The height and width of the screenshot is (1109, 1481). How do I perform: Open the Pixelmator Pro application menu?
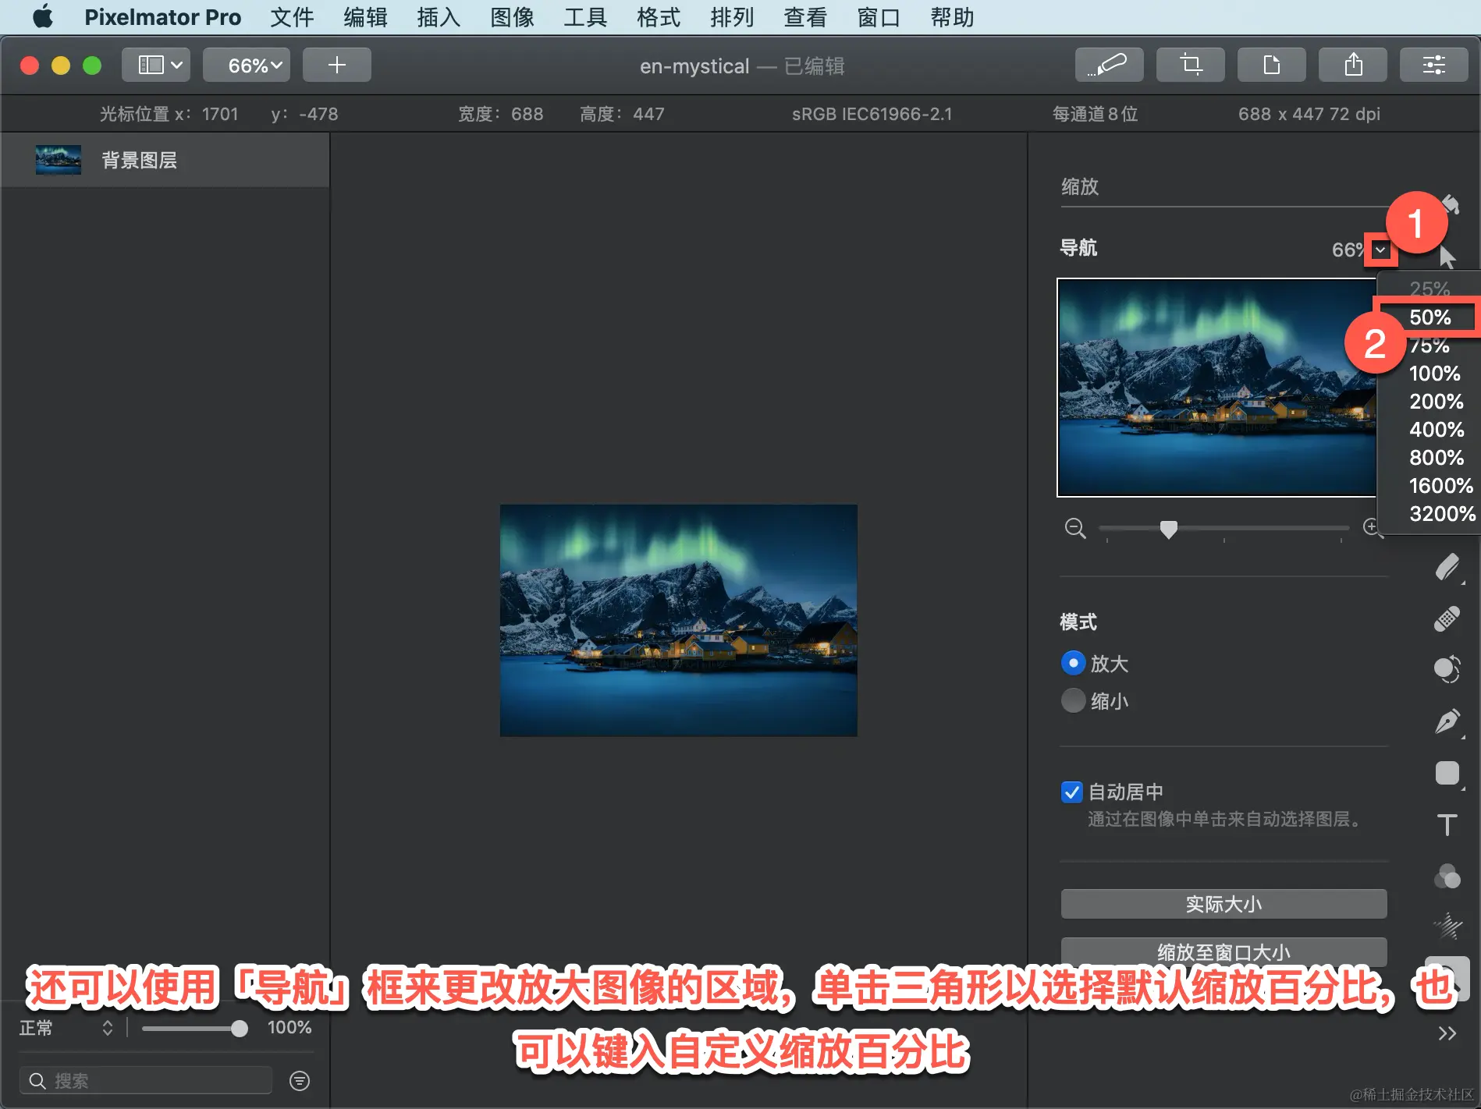162,17
